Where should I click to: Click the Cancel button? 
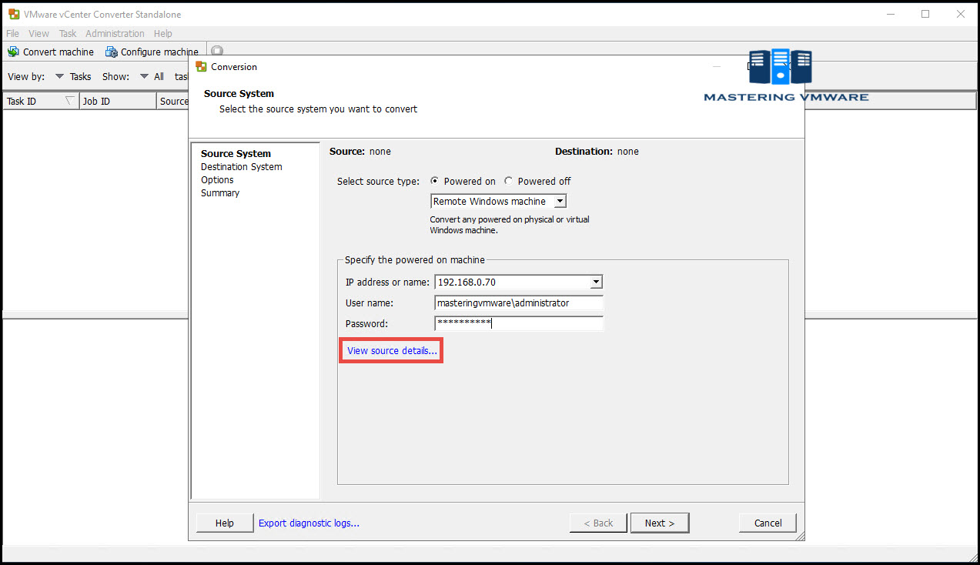[x=768, y=523]
